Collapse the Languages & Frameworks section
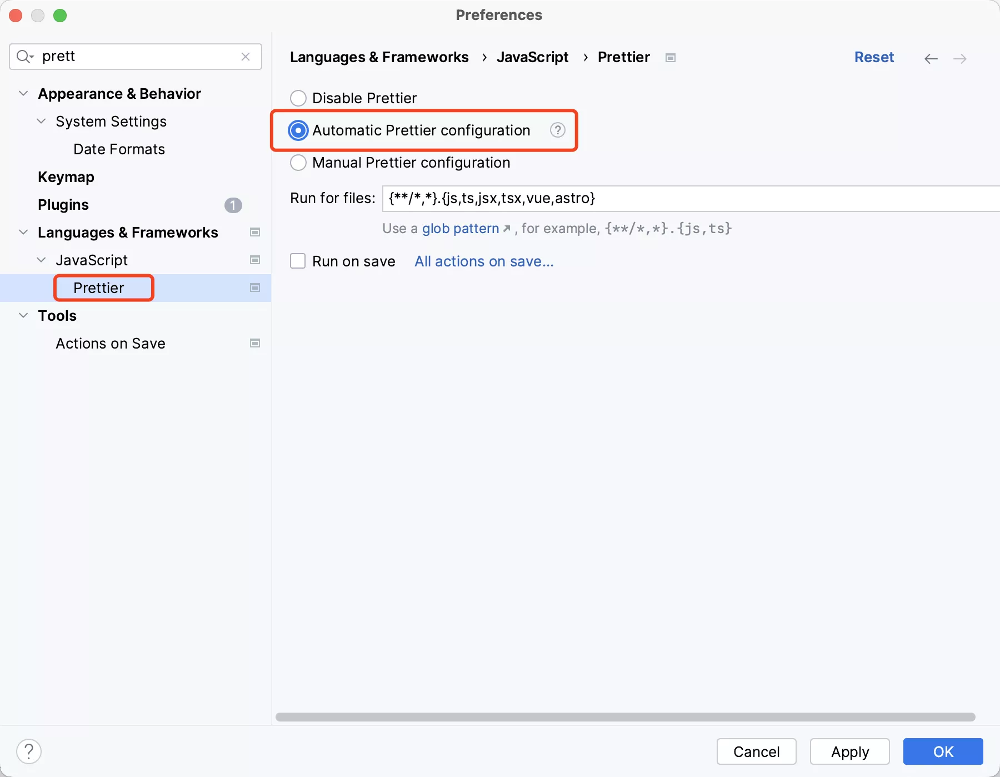 tap(23, 232)
